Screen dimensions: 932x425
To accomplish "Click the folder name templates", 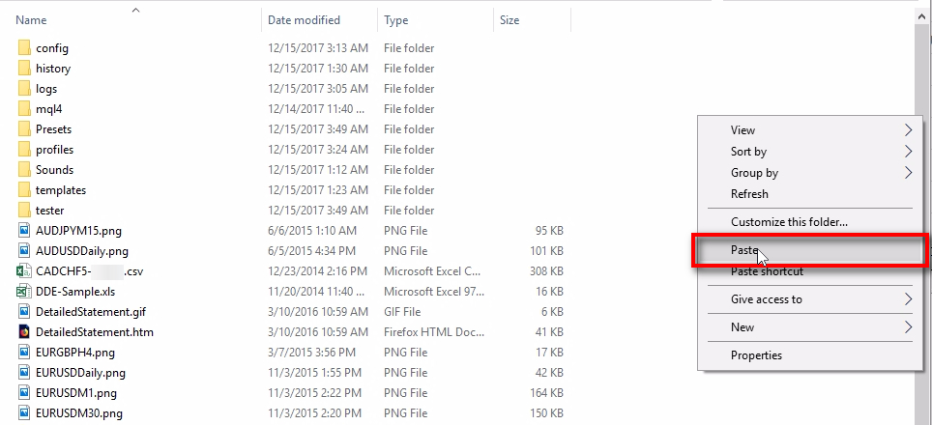I will pos(61,190).
